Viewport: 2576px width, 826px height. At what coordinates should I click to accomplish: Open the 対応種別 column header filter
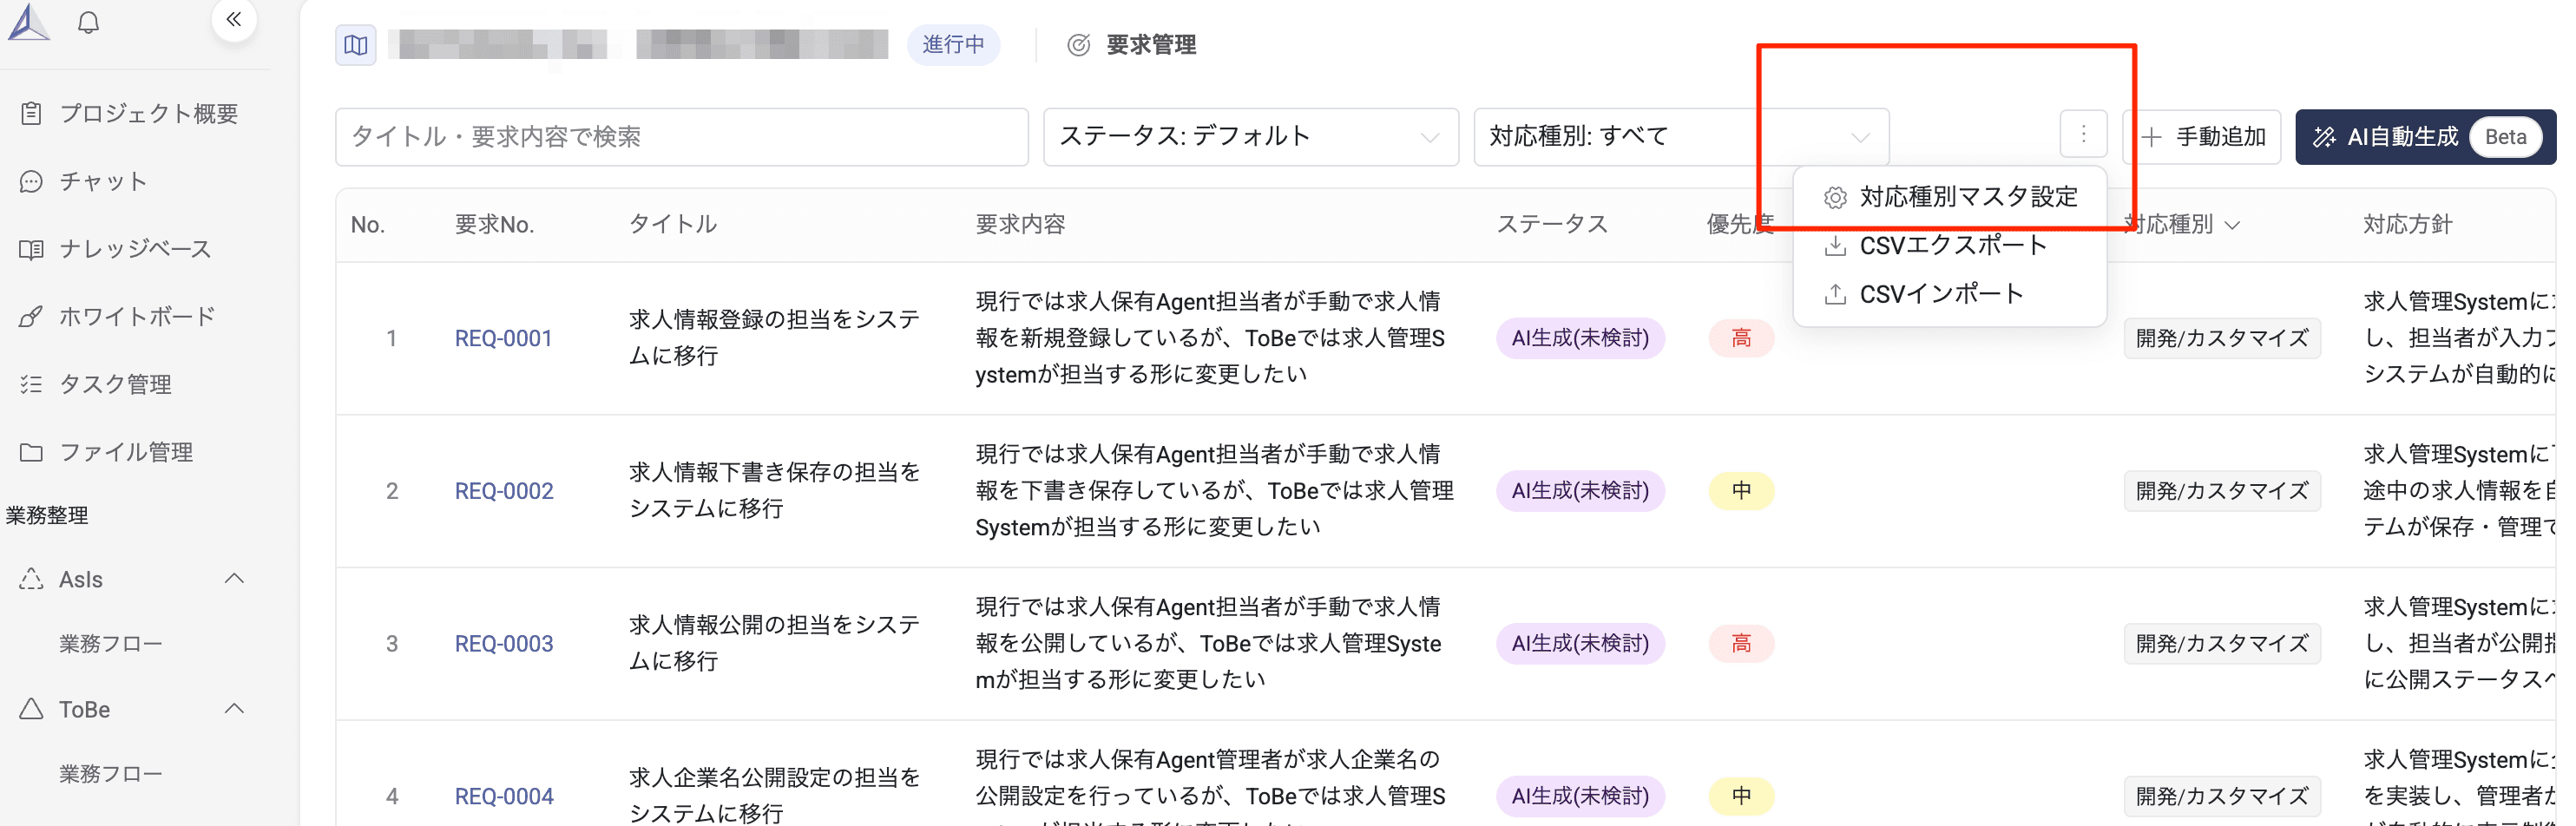[2232, 226]
